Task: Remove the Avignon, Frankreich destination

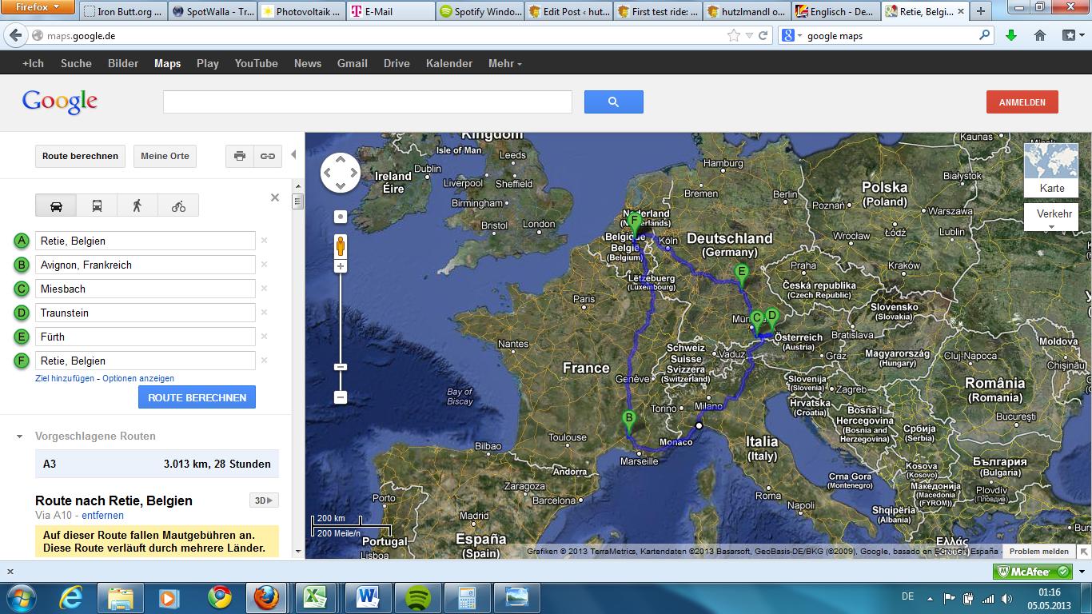Action: point(265,265)
